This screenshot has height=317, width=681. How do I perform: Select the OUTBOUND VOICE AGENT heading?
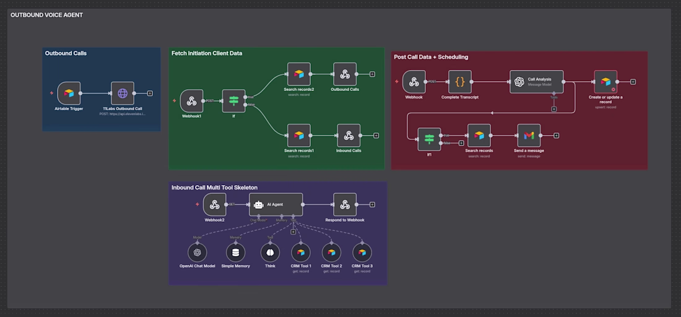pos(46,15)
